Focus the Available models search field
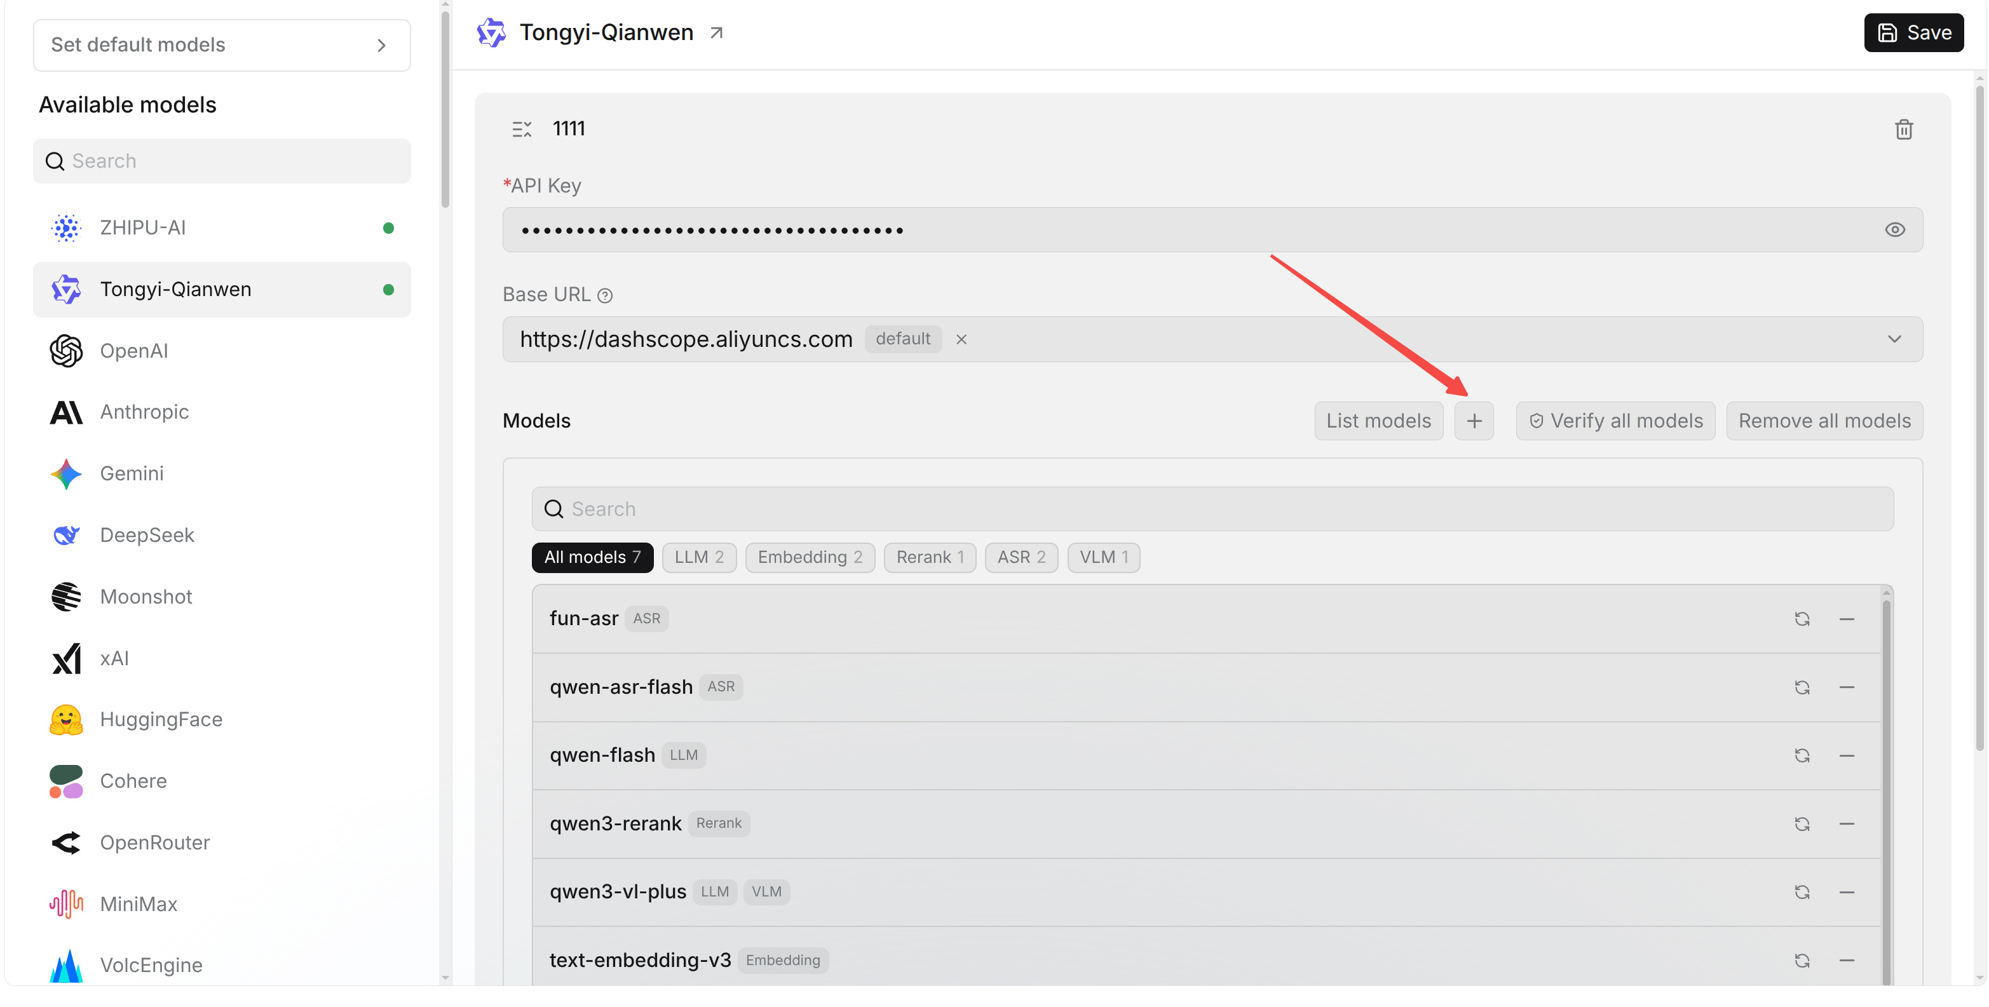Viewport: 1989px width, 1007px height. [222, 161]
